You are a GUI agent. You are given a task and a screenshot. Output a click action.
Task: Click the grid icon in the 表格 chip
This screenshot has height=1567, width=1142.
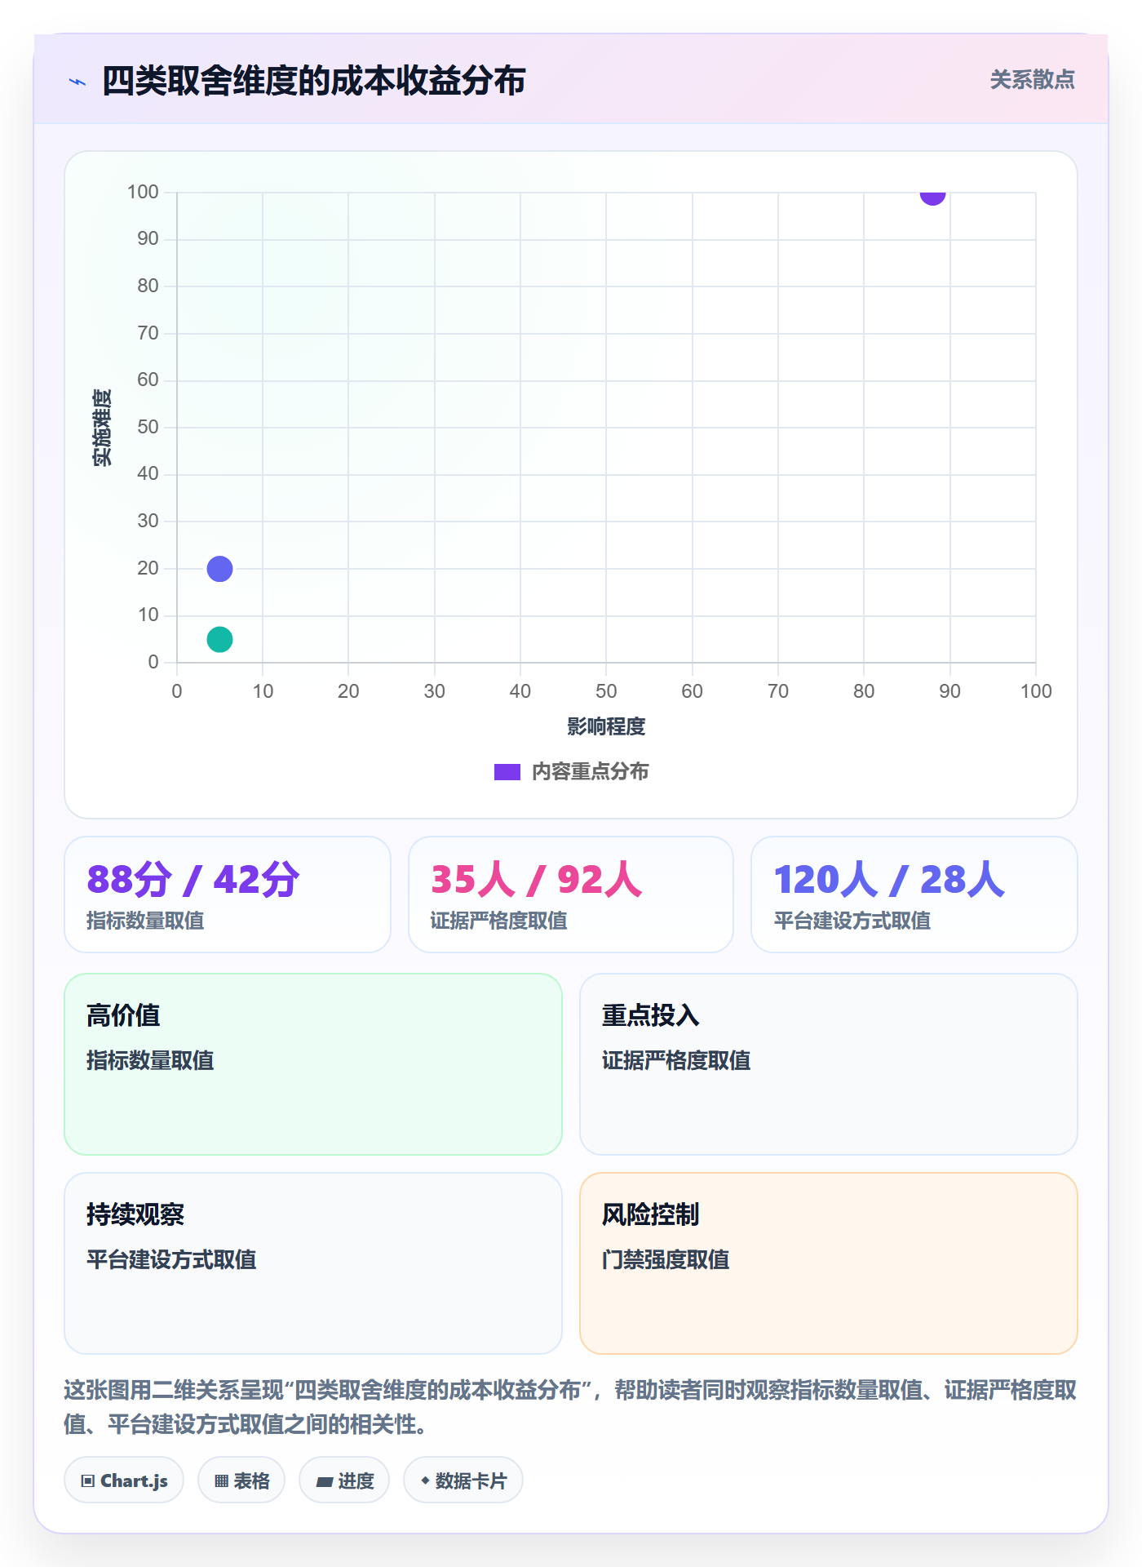tap(221, 1481)
